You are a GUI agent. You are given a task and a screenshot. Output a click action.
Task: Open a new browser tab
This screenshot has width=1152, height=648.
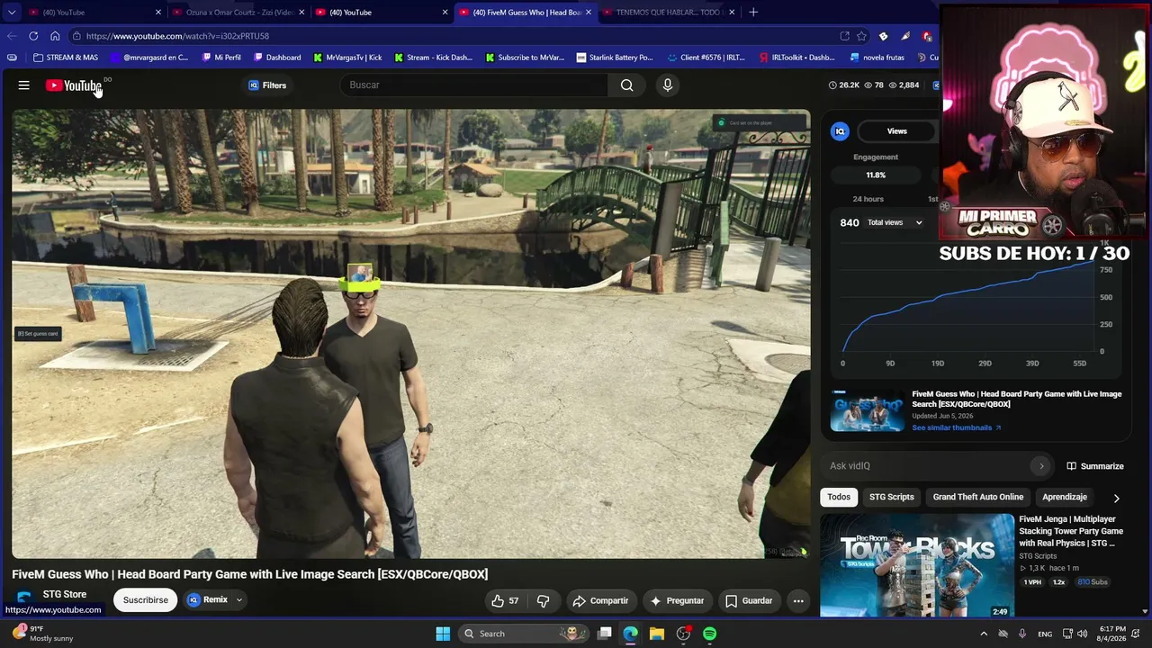click(x=753, y=13)
